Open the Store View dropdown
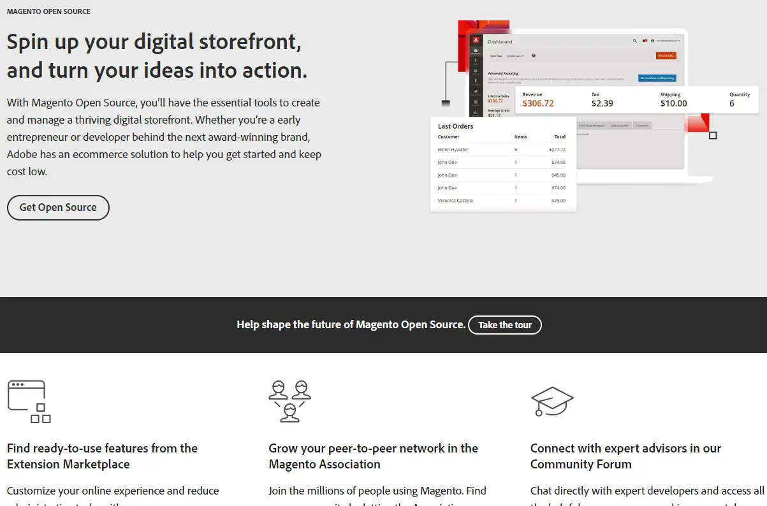 coord(514,56)
